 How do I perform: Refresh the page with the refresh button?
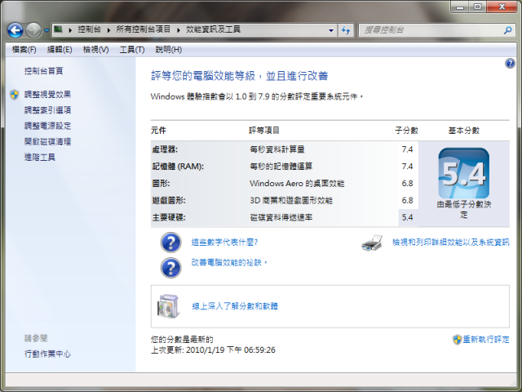pos(346,30)
